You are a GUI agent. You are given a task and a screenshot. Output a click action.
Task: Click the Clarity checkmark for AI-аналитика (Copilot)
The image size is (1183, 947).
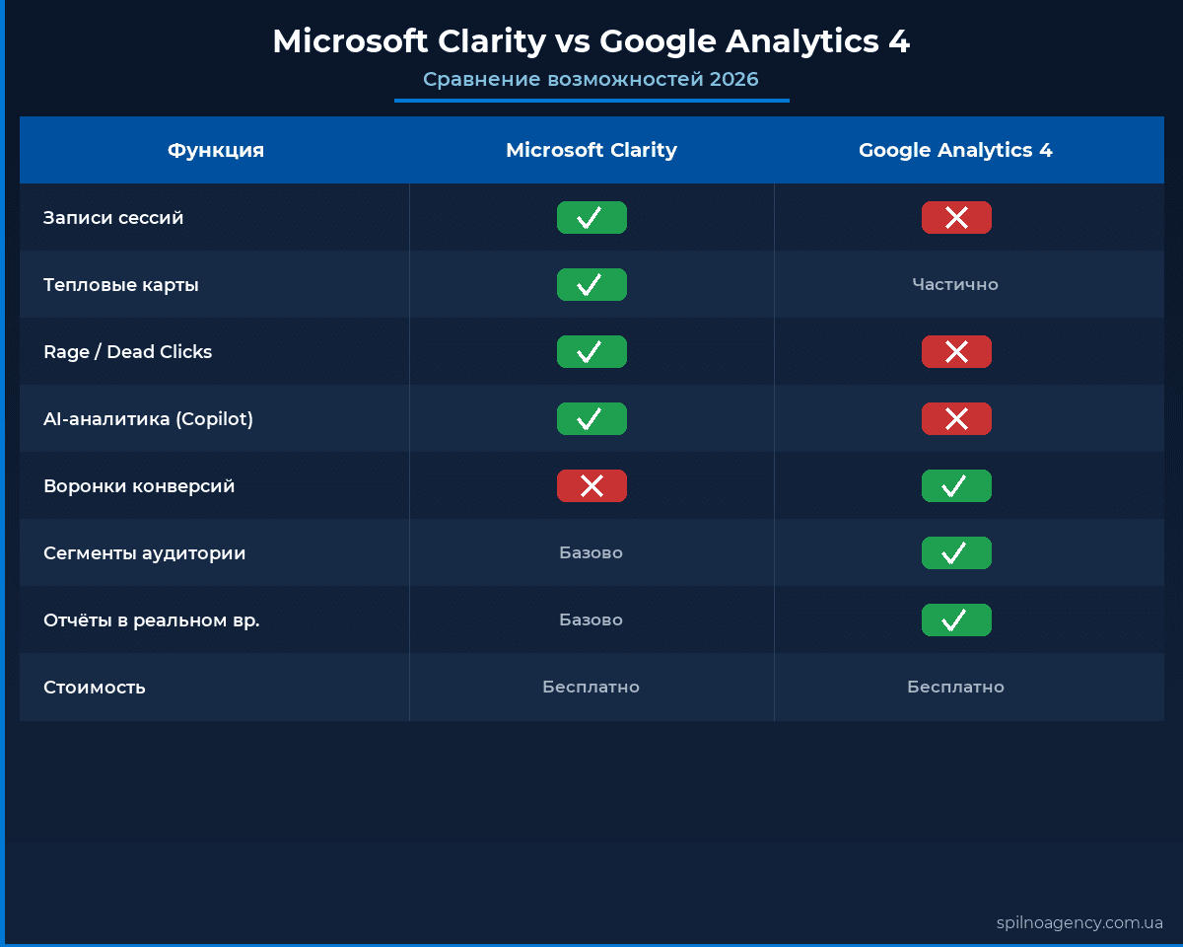591,419
